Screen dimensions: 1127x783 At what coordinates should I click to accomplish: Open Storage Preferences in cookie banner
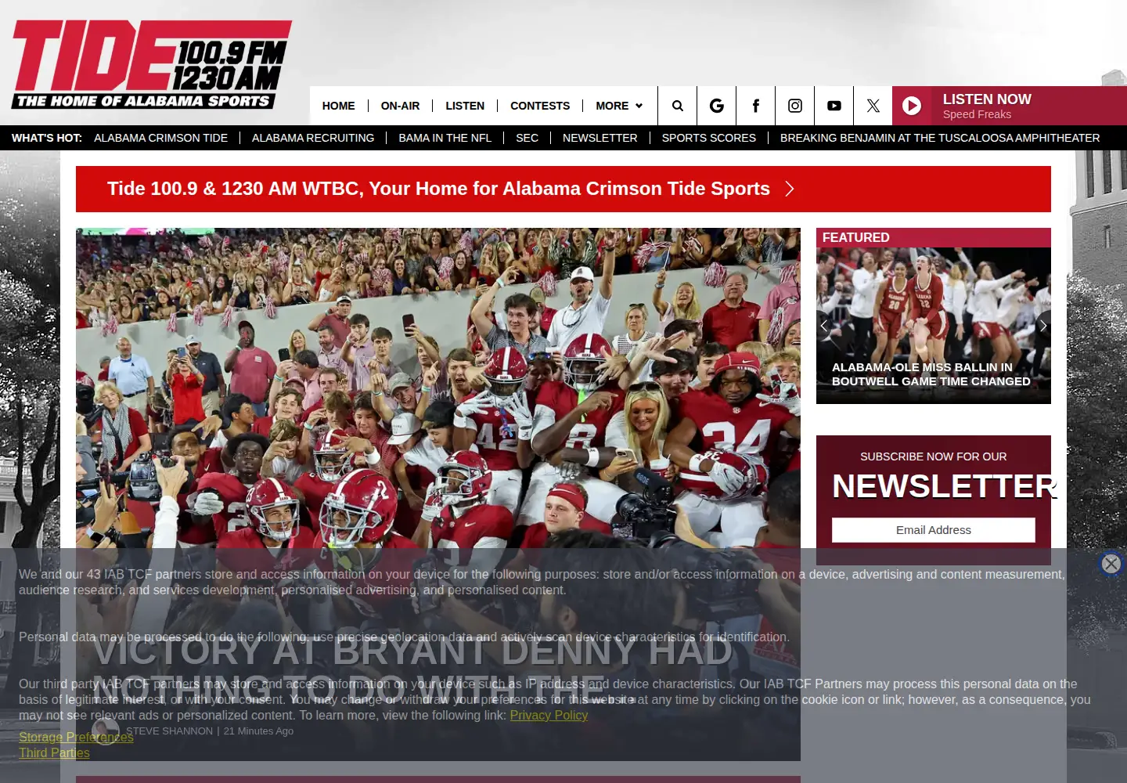[x=76, y=737]
